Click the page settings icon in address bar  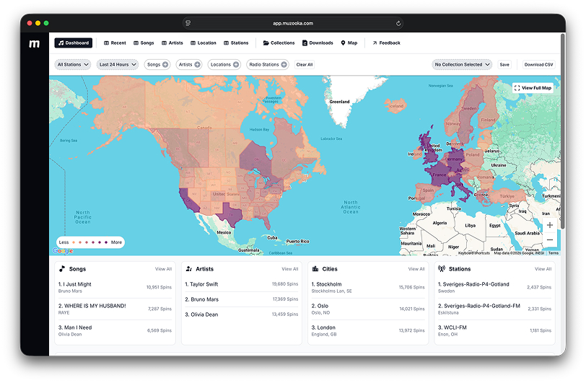[188, 23]
